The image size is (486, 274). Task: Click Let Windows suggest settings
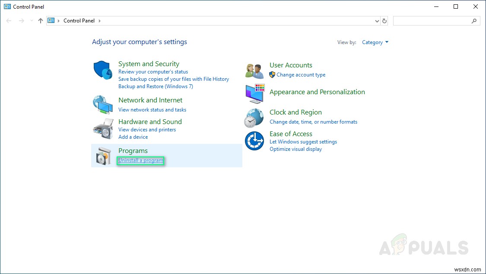(303, 141)
